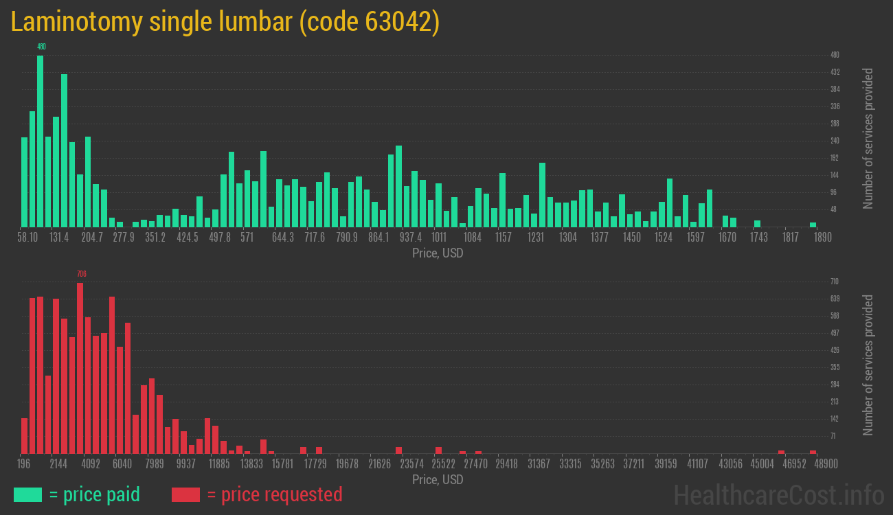Viewport: 893px width, 515px height.
Task: Click the '= price paid' legend text
Action: click(94, 494)
